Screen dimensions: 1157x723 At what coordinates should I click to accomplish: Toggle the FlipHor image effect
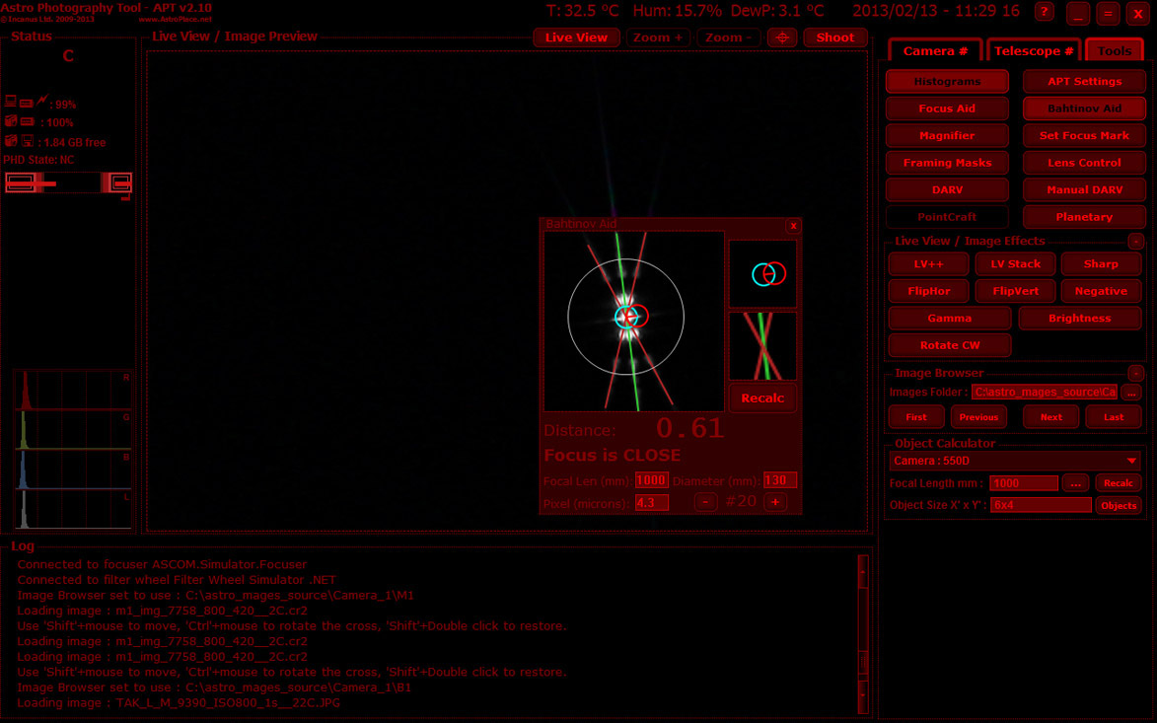[x=928, y=291]
